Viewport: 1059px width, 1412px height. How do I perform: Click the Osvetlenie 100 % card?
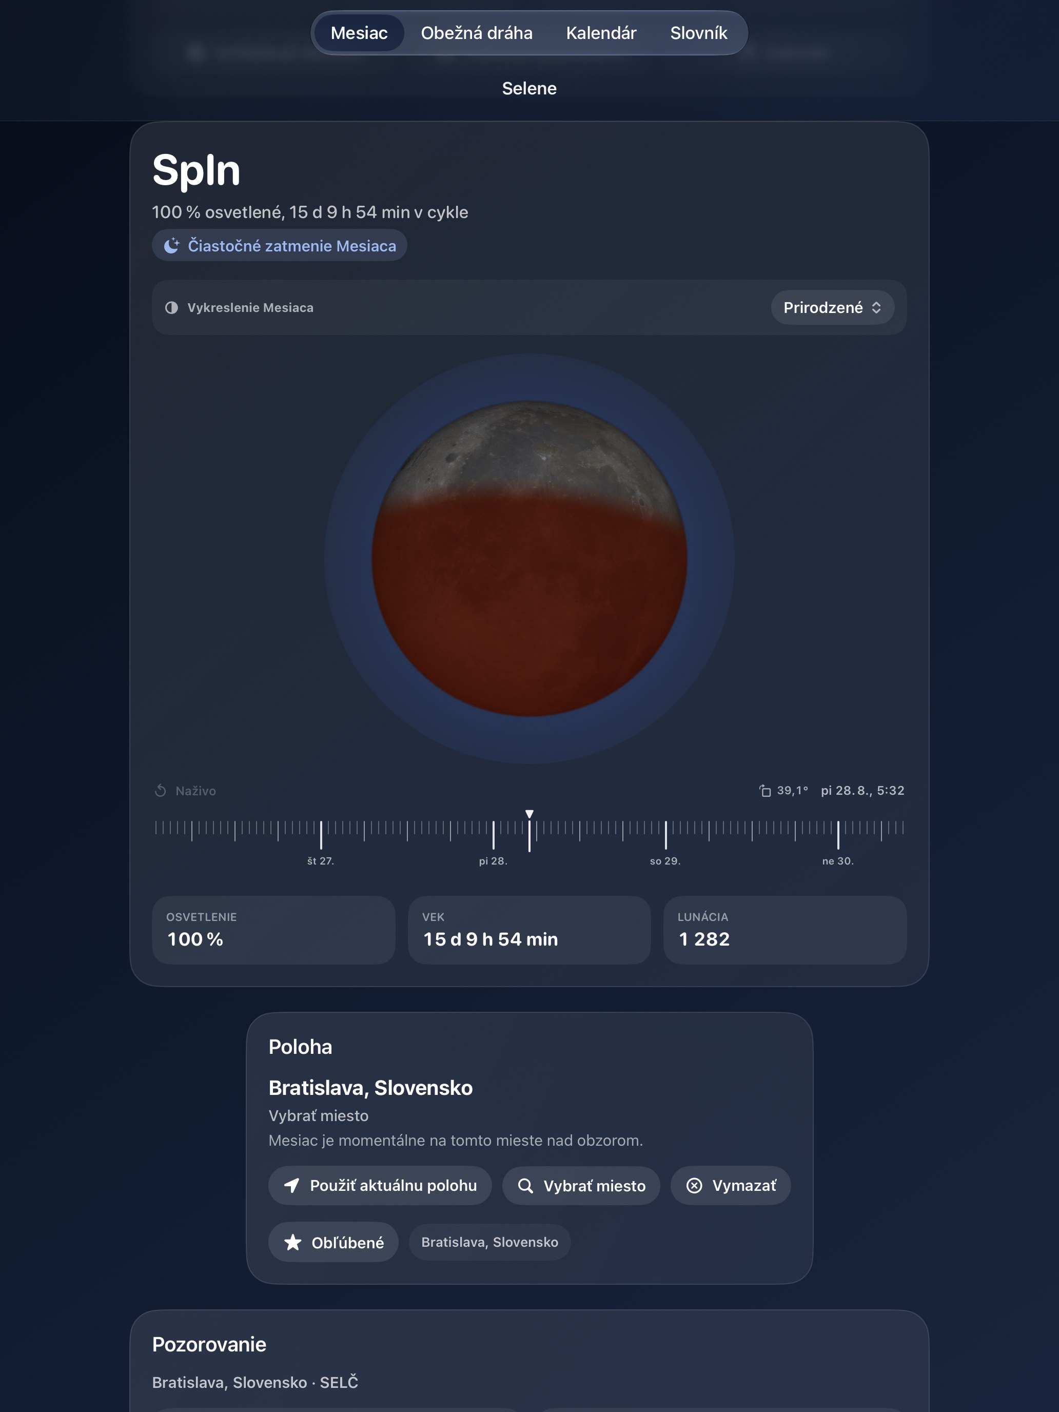[273, 930]
